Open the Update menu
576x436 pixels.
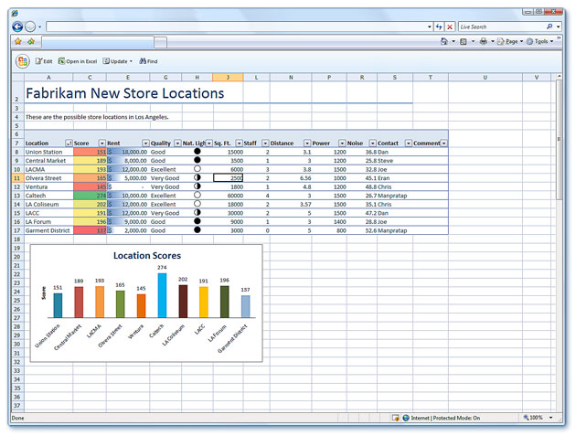point(118,61)
